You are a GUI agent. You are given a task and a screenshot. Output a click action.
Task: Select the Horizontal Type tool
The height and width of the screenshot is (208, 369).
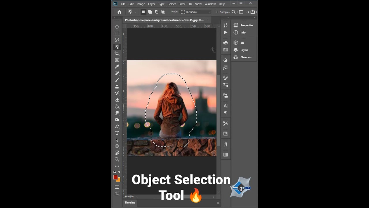coord(117,133)
